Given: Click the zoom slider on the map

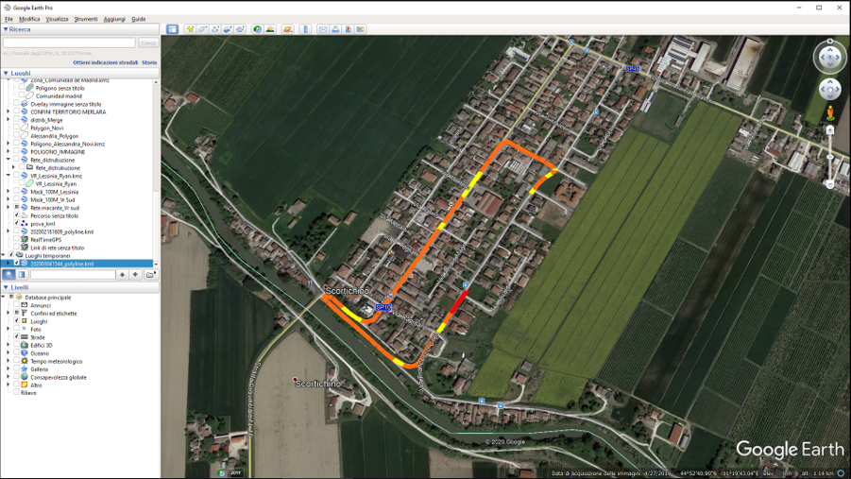Looking at the screenshot, I should coord(830,156).
